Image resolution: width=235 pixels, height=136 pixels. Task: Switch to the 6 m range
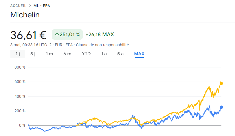pyautogui.click(x=67, y=54)
